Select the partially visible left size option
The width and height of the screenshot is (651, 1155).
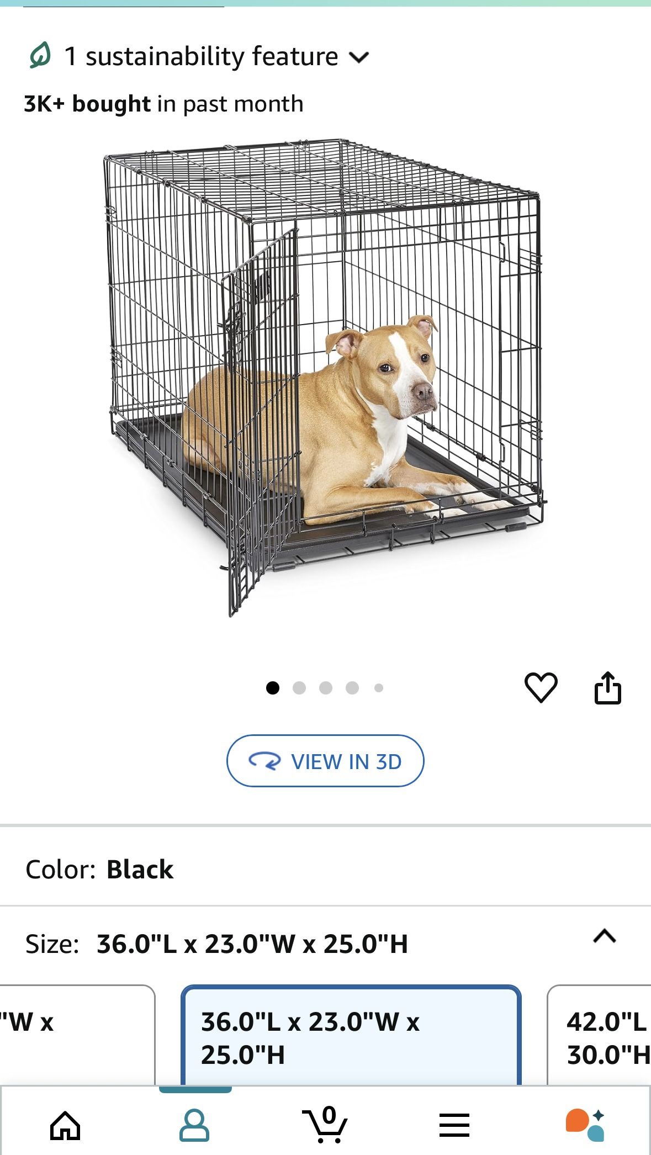click(77, 1036)
